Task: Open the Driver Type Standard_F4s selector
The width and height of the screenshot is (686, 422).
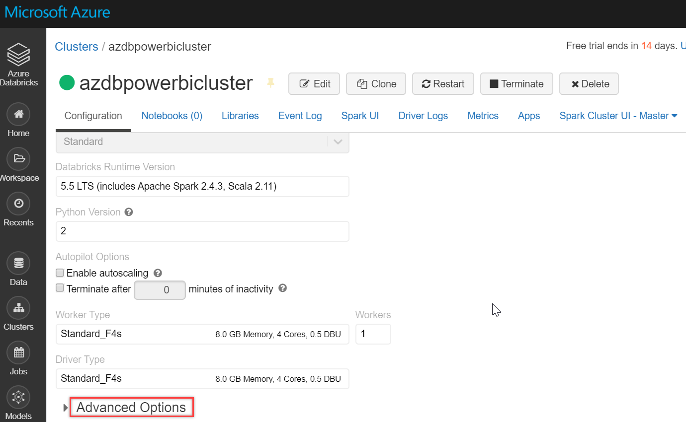Action: [202, 379]
